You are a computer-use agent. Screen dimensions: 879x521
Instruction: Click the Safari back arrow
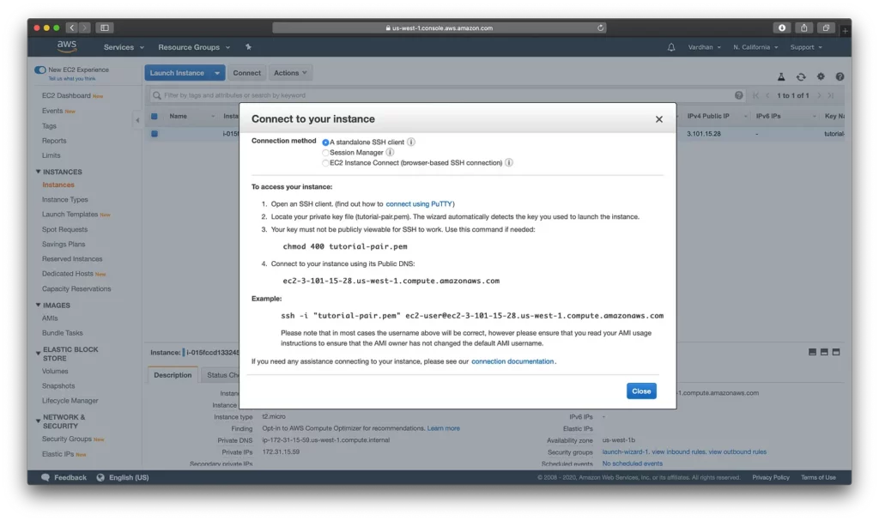point(72,27)
